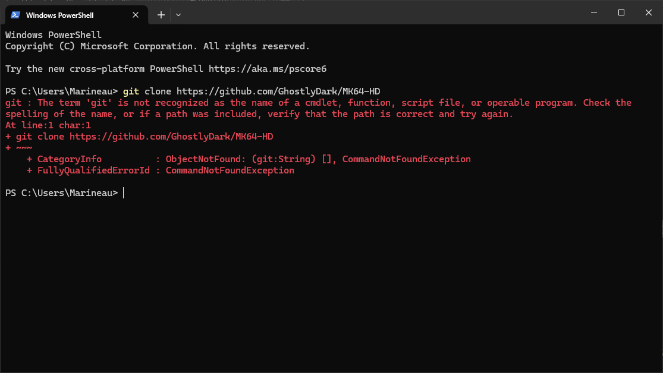Click the 'FullyQualifiedErrorId' error line

point(161,170)
